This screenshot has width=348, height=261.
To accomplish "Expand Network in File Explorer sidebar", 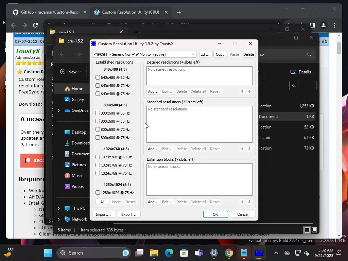I will pyautogui.click(x=58, y=219).
